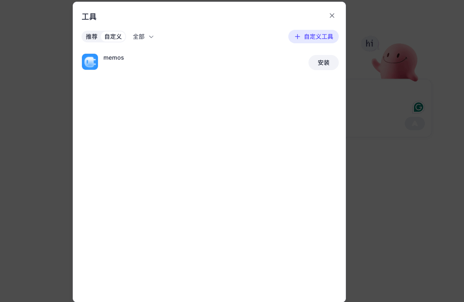Switch to the 推荐 tab
The width and height of the screenshot is (464, 302).
coord(92,37)
